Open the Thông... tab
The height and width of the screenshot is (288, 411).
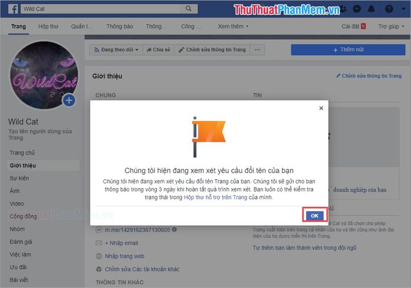point(156,26)
